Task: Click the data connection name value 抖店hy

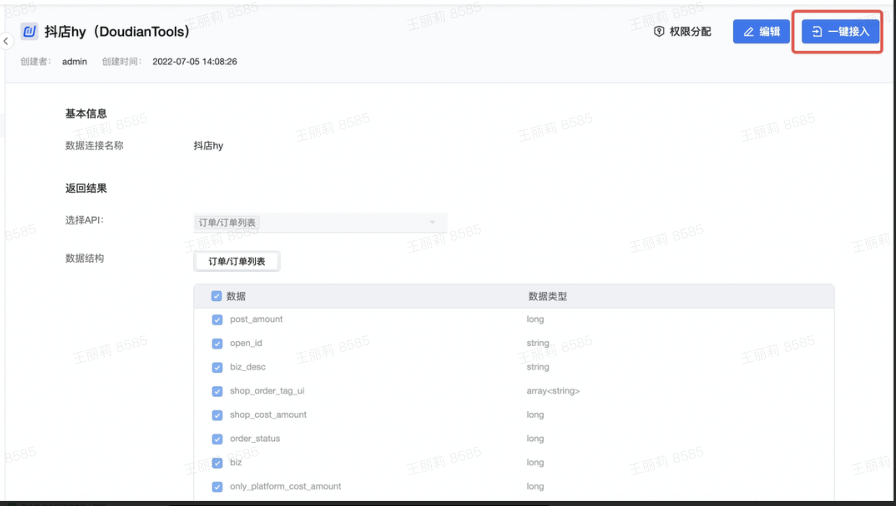Action: [208, 146]
